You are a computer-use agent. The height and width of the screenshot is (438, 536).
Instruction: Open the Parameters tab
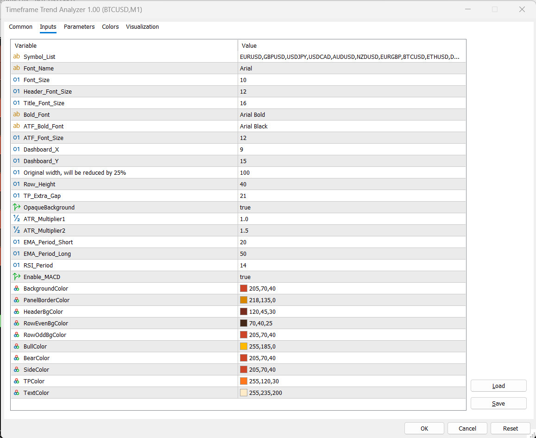[79, 27]
